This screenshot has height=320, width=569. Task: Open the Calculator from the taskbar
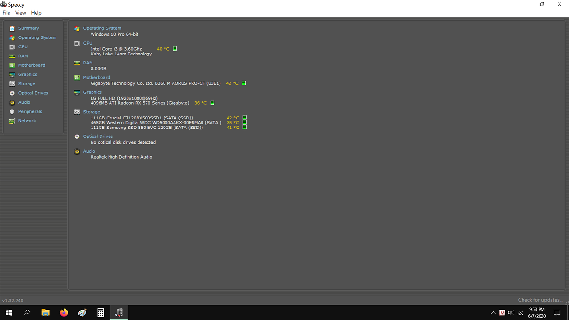101,312
